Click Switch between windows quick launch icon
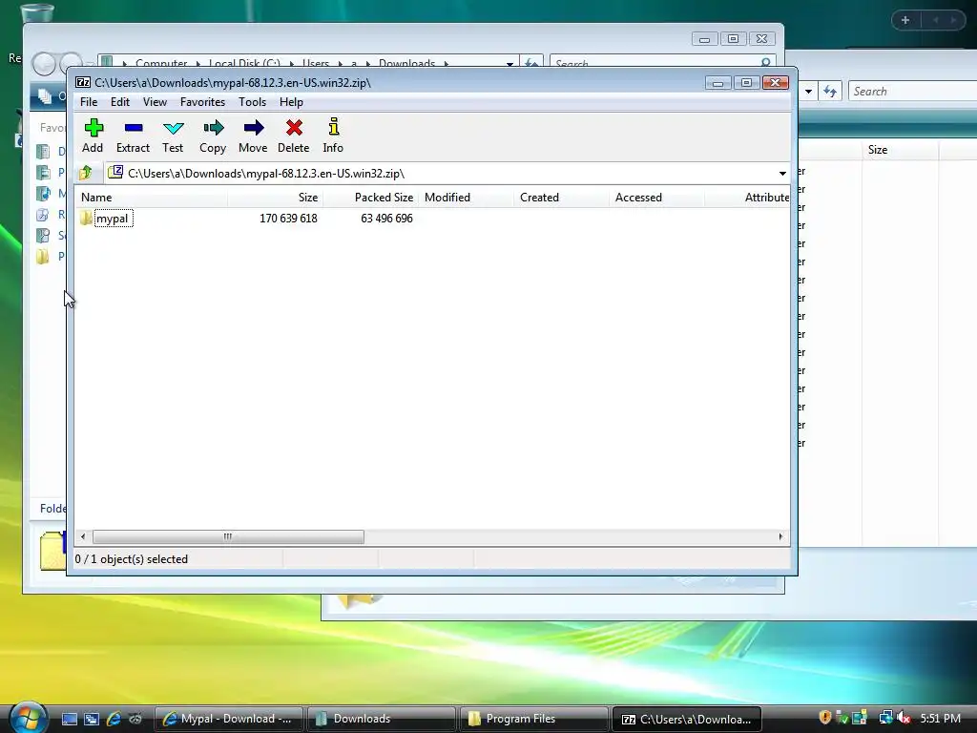977x733 pixels. [92, 719]
